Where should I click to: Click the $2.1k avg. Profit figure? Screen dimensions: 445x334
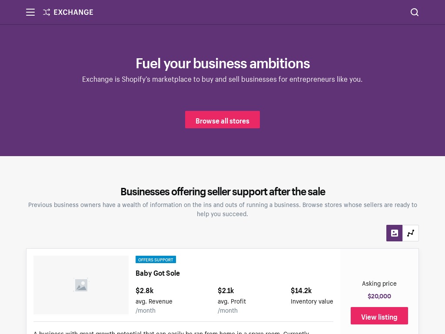pos(226,291)
